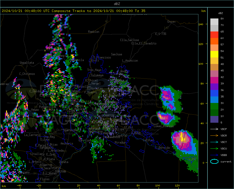The height and width of the screenshot is (189, 234).
Task: Click the 'L_Asuncion' map label
Action: (x=130, y=61)
